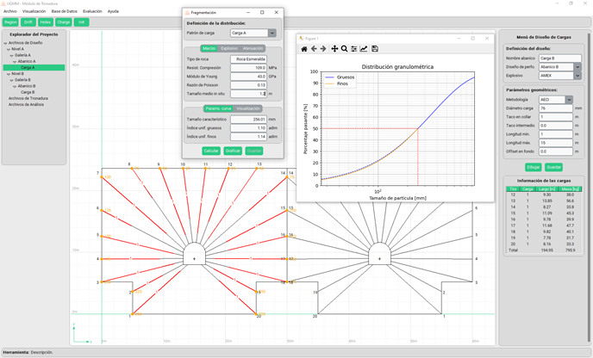Viewport: 593px width, 358px height.
Task: Go back to previous view in plot toolbar
Action: (x=315, y=49)
